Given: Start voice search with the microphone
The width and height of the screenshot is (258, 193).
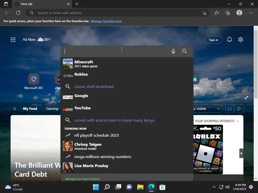Looking at the screenshot, I should [173, 51].
